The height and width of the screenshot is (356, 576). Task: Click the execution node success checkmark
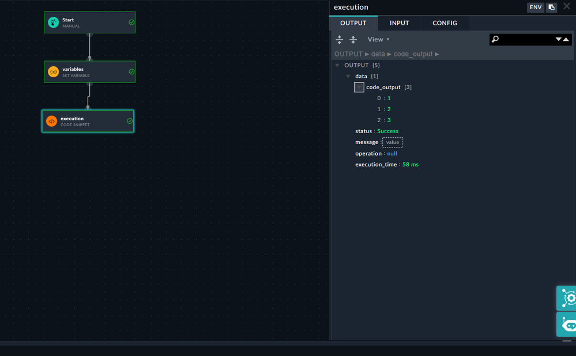click(x=130, y=121)
